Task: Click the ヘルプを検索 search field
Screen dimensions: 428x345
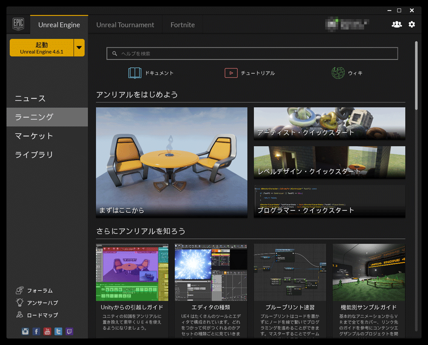Action: (252, 54)
